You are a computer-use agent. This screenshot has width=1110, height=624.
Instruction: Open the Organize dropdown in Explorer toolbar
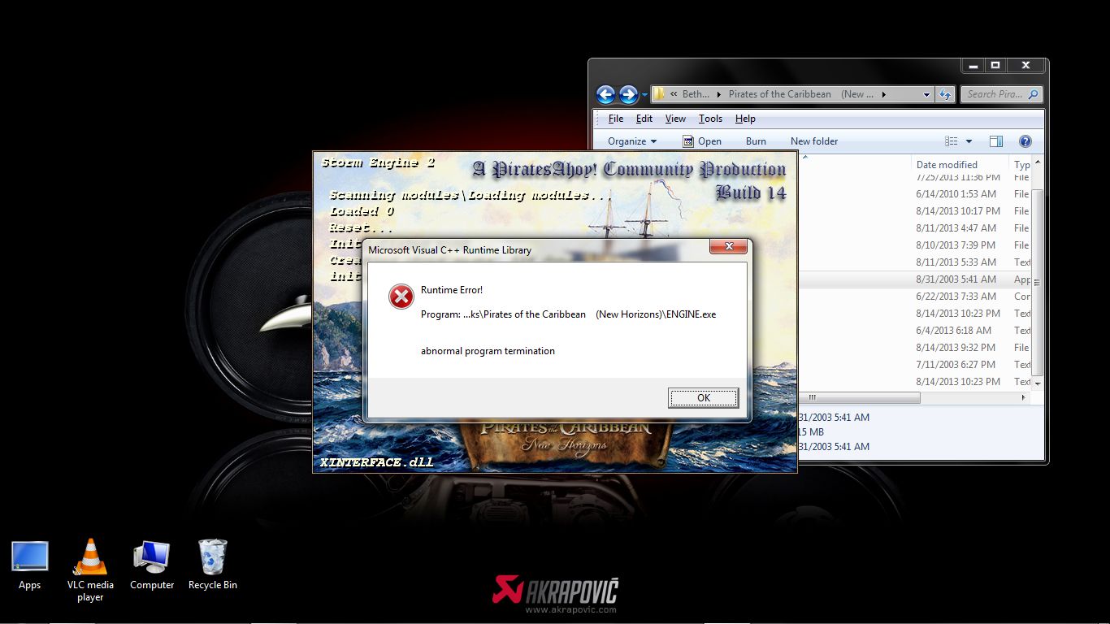[632, 141]
